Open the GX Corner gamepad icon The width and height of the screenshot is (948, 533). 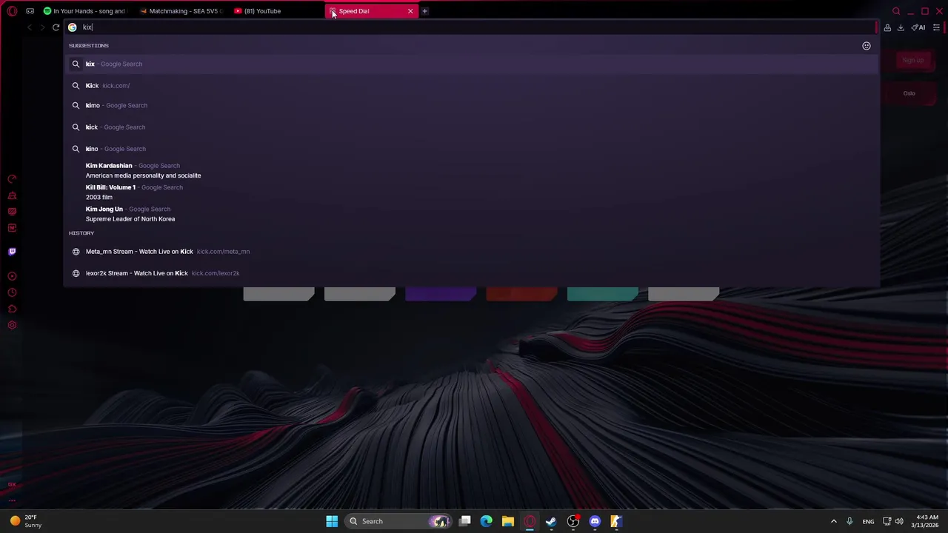pyautogui.click(x=30, y=11)
